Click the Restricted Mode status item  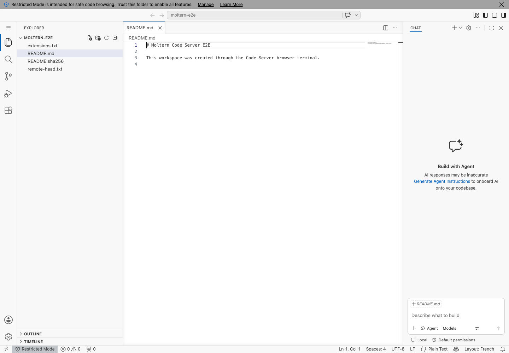[35, 349]
